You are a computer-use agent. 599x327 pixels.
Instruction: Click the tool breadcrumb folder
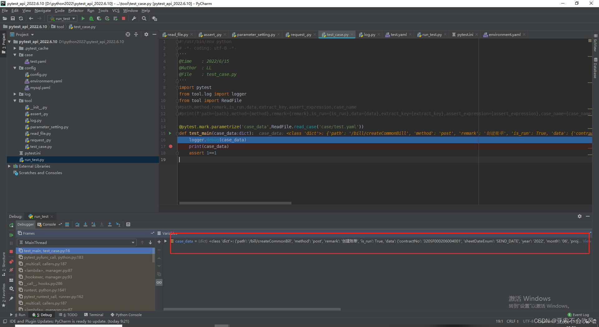point(58,27)
